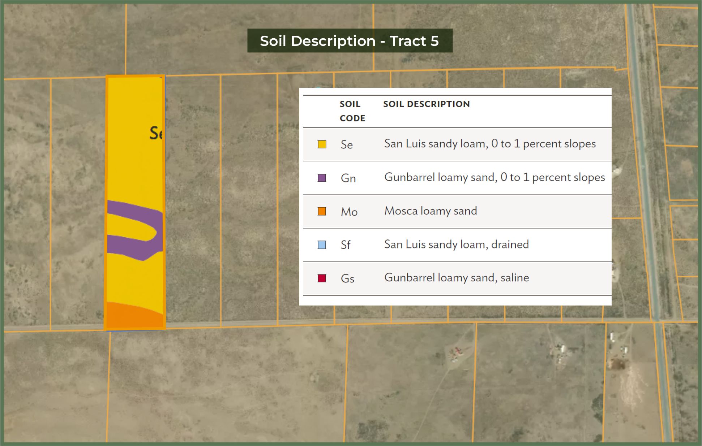
Task: Click the Se label on the tract map
Action: coord(156,133)
